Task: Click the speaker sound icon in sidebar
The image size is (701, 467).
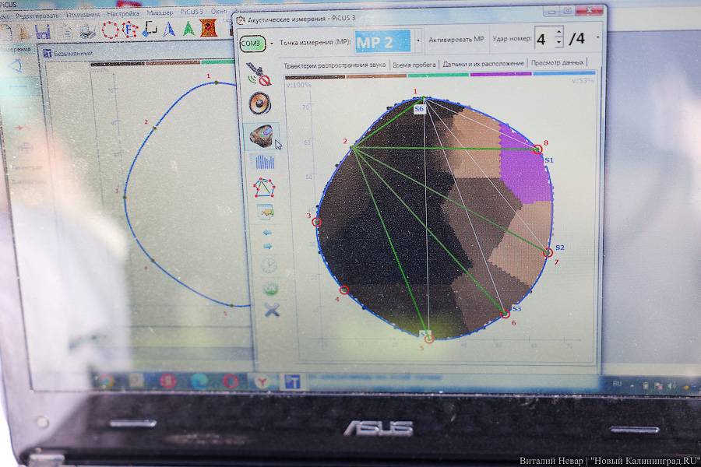Action: coord(259,103)
